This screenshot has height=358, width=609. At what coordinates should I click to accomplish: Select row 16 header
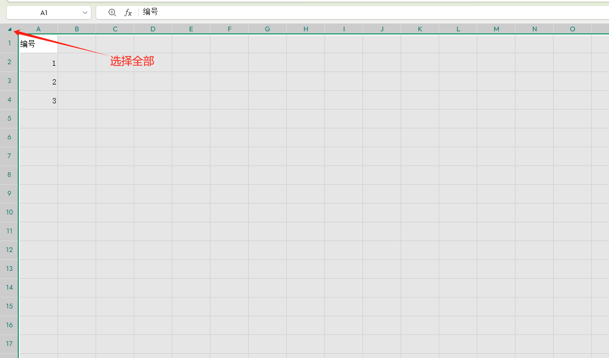click(x=9, y=325)
